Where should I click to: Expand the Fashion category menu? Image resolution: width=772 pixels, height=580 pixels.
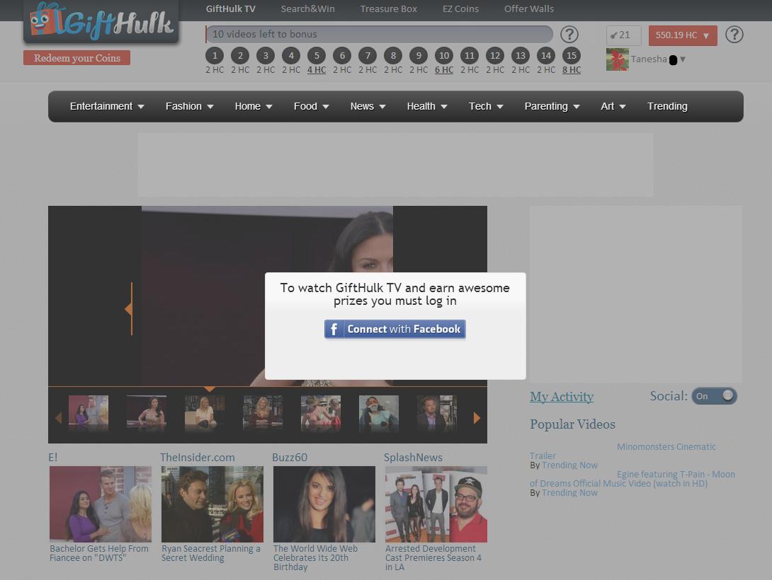190,106
